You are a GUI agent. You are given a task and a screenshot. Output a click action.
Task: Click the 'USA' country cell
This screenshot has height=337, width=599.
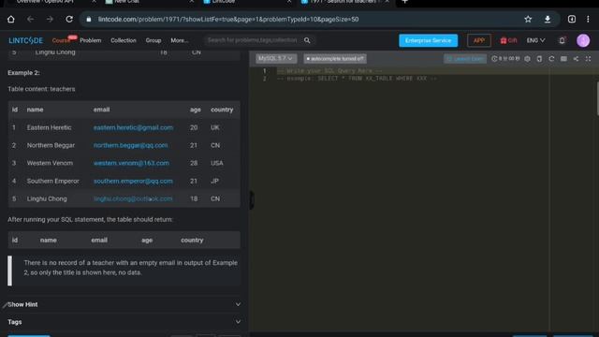coord(216,163)
